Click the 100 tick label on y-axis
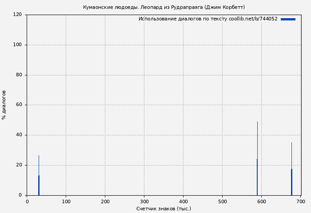 point(17,45)
